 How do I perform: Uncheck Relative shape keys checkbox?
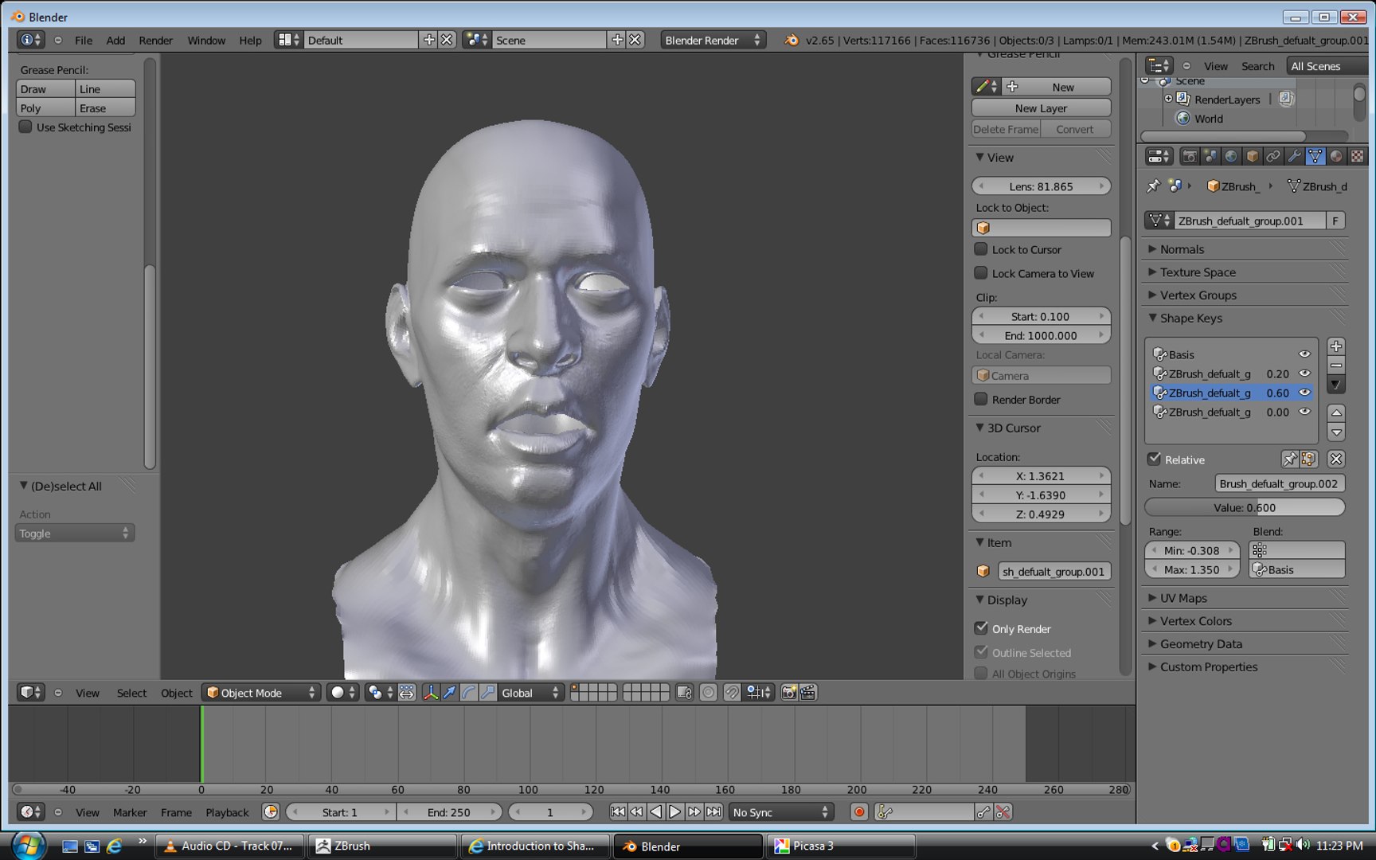(x=1154, y=459)
